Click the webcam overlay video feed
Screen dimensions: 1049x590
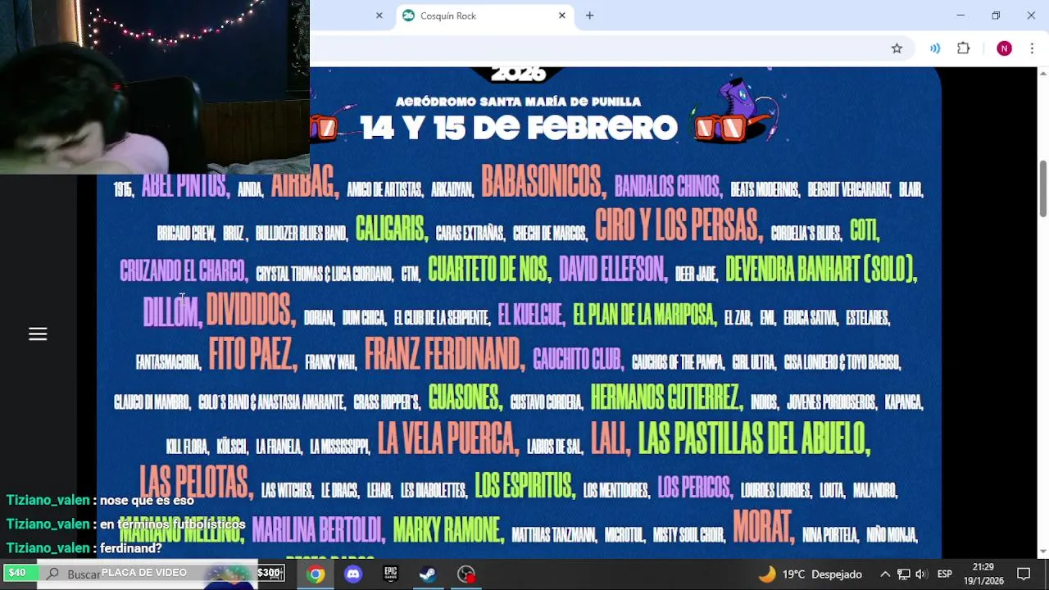pos(155,87)
